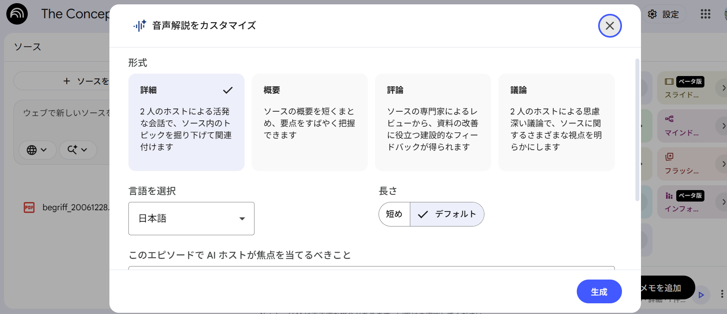Expand the インフォ card chevron
This screenshot has height=314, width=727.
click(723, 202)
